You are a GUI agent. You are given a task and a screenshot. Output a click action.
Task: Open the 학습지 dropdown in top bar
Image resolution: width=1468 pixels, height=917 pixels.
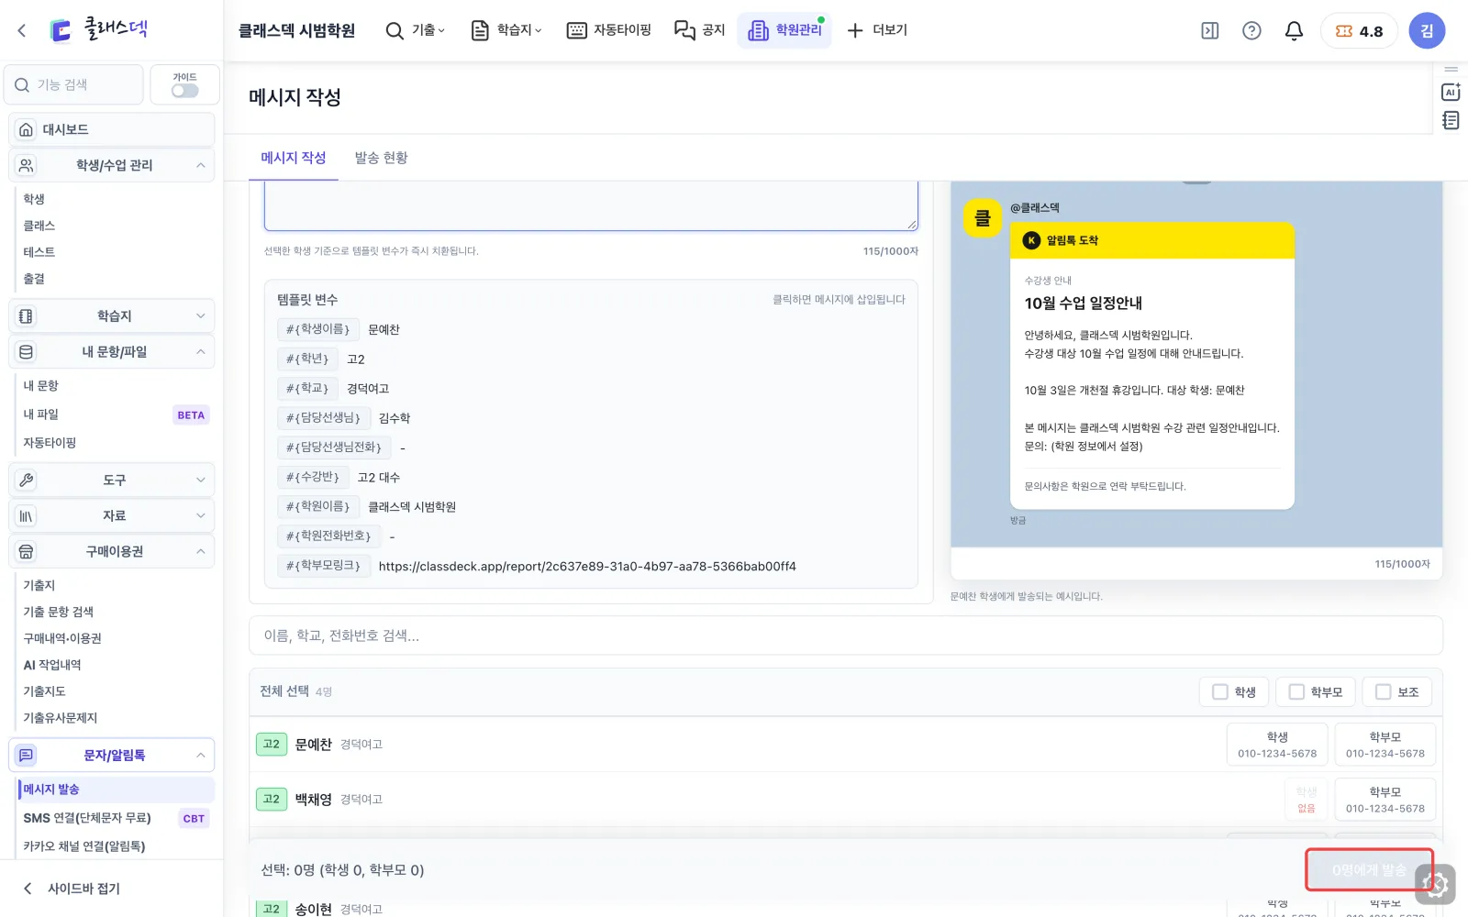tap(506, 30)
